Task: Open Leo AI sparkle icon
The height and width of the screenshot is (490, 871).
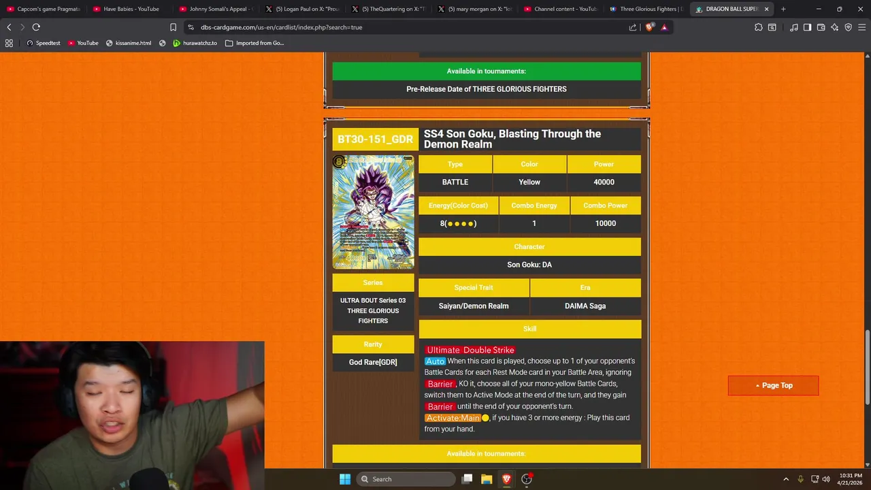Action: (835, 27)
